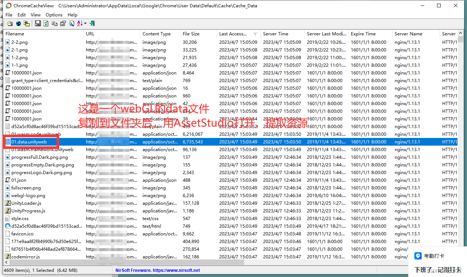Select the fd7651b4f06b4f48ad2ef878664 row
The image size is (467, 277).
(231, 249)
